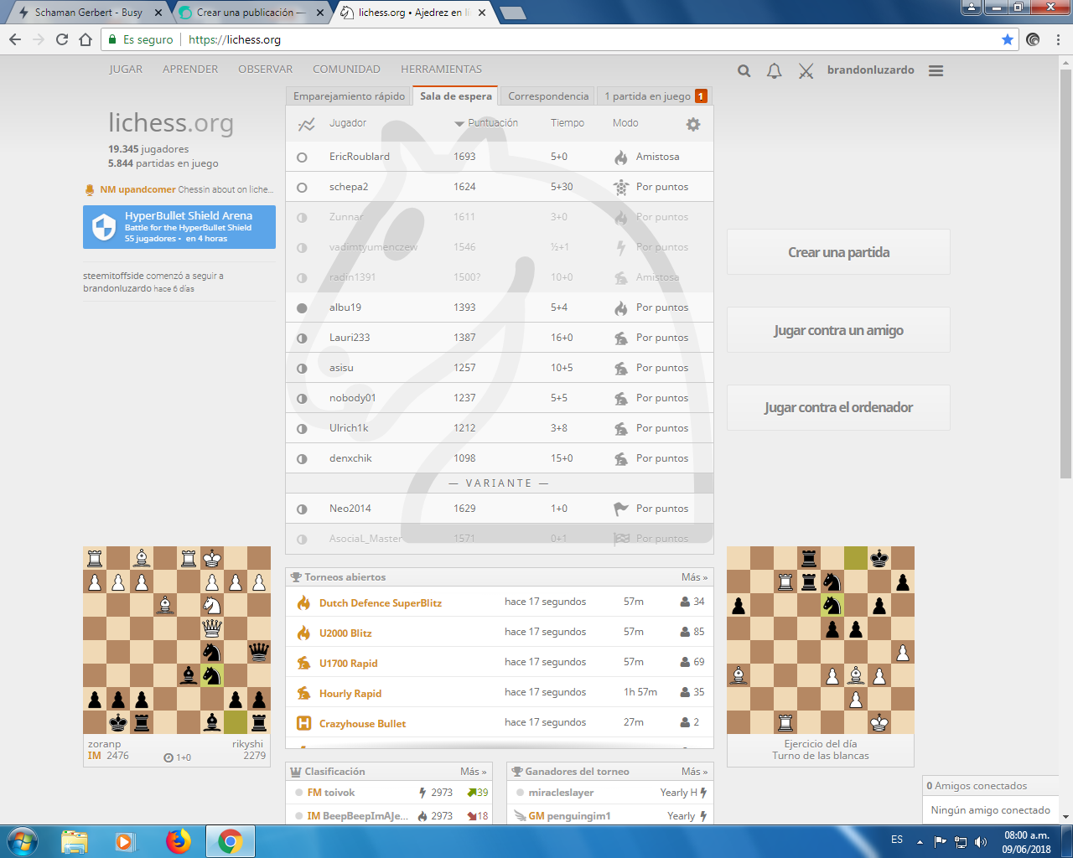1073x858 pixels.
Task: Open brandonluzardo profile menu
Action: pos(870,70)
